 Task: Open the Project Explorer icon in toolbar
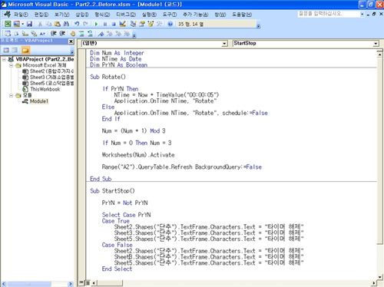point(133,24)
